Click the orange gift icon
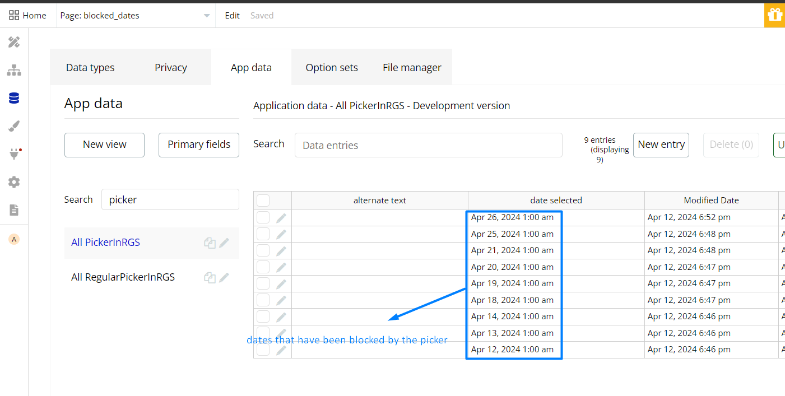Viewport: 785px width, 396px height. pyautogui.click(x=775, y=15)
